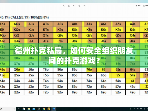
Task: Click the 53o cell
Action: (x=118, y=87)
